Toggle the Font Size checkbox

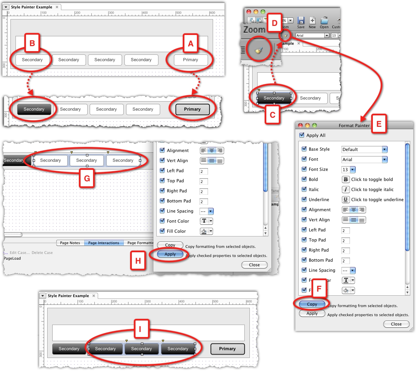pyautogui.click(x=304, y=169)
